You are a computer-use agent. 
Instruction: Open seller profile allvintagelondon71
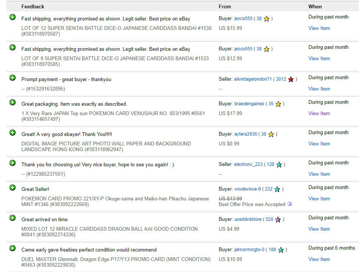point(253,79)
